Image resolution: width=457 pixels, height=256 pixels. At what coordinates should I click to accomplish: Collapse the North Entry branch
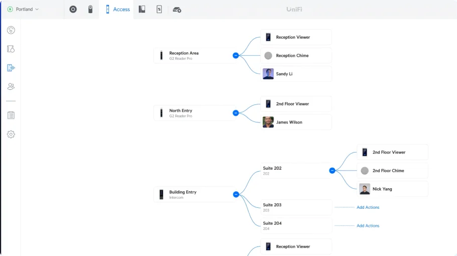click(x=236, y=113)
